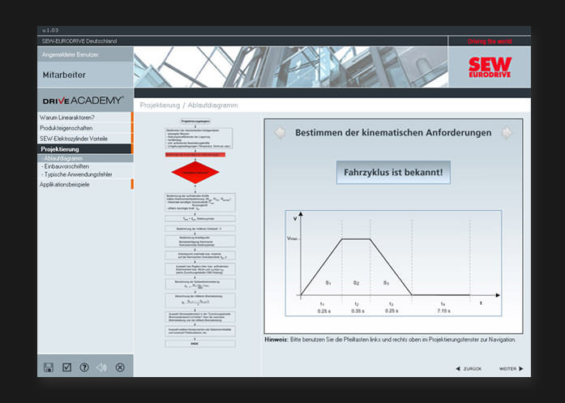Click the SEW EURODRIVE logo
Image resolution: width=565 pixels, height=403 pixels.
(x=490, y=67)
